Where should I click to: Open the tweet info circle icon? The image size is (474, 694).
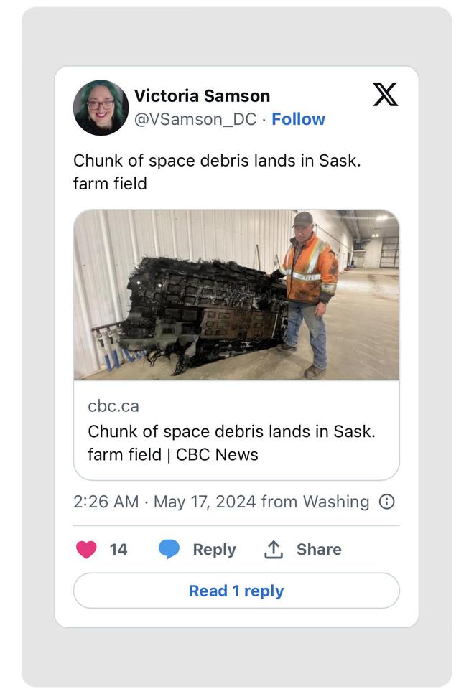pyautogui.click(x=386, y=502)
